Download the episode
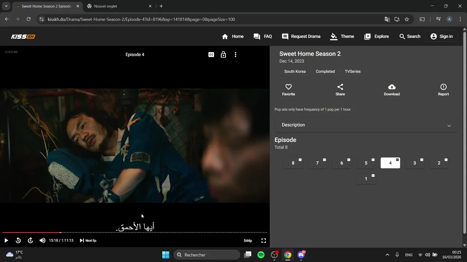Viewport: 467px width, 262px height. (x=392, y=90)
